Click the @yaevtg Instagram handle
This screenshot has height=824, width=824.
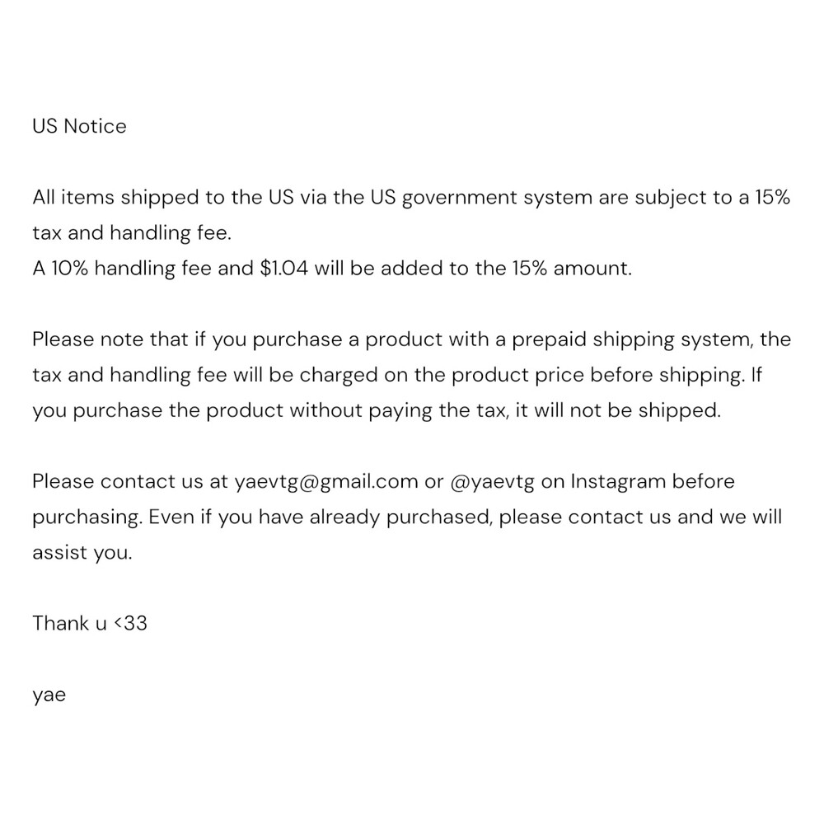click(494, 481)
